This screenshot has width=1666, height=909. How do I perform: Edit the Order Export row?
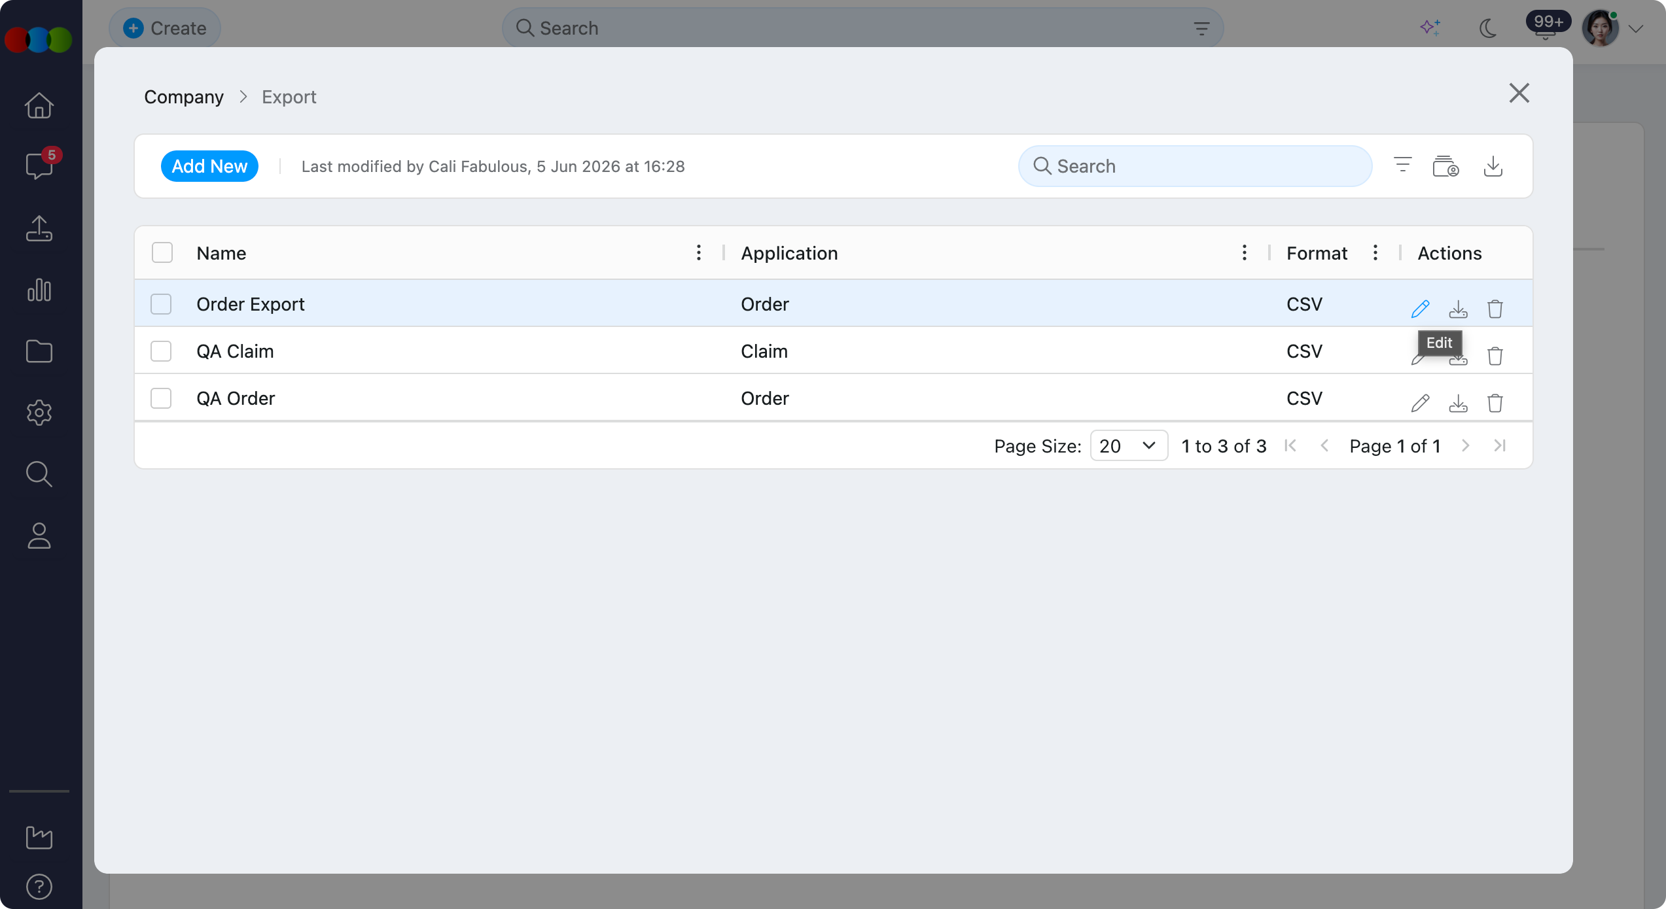click(x=1420, y=308)
